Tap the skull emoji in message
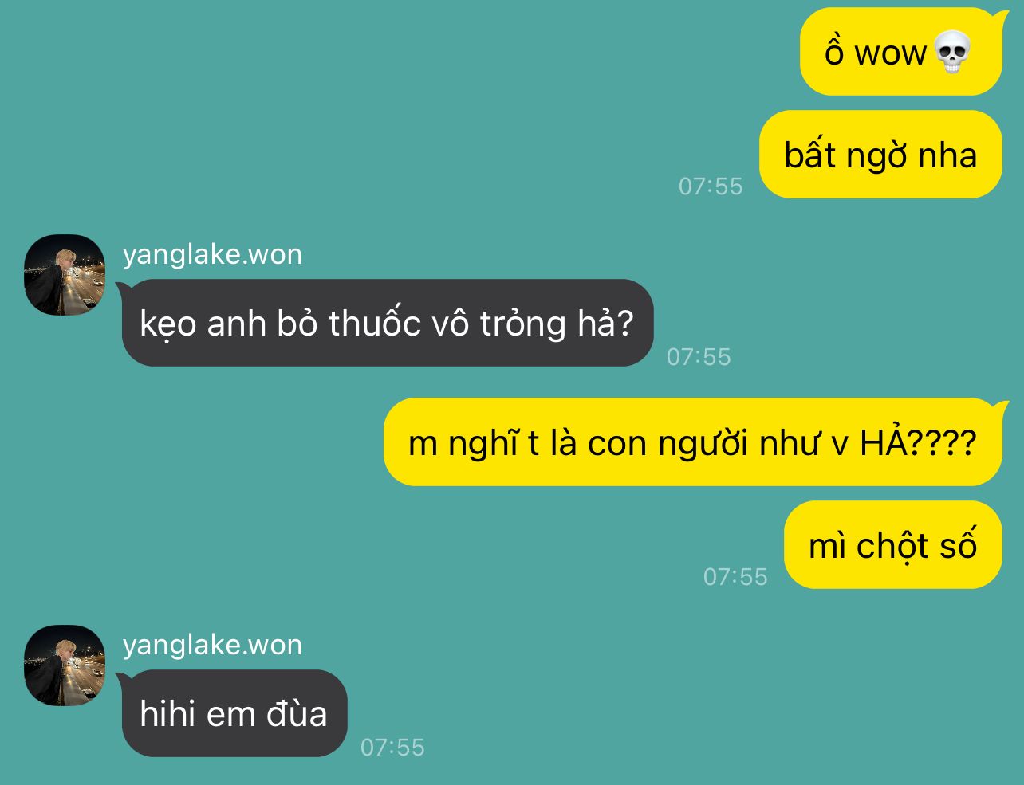Viewport: 1024px width, 785px height. 951,53
